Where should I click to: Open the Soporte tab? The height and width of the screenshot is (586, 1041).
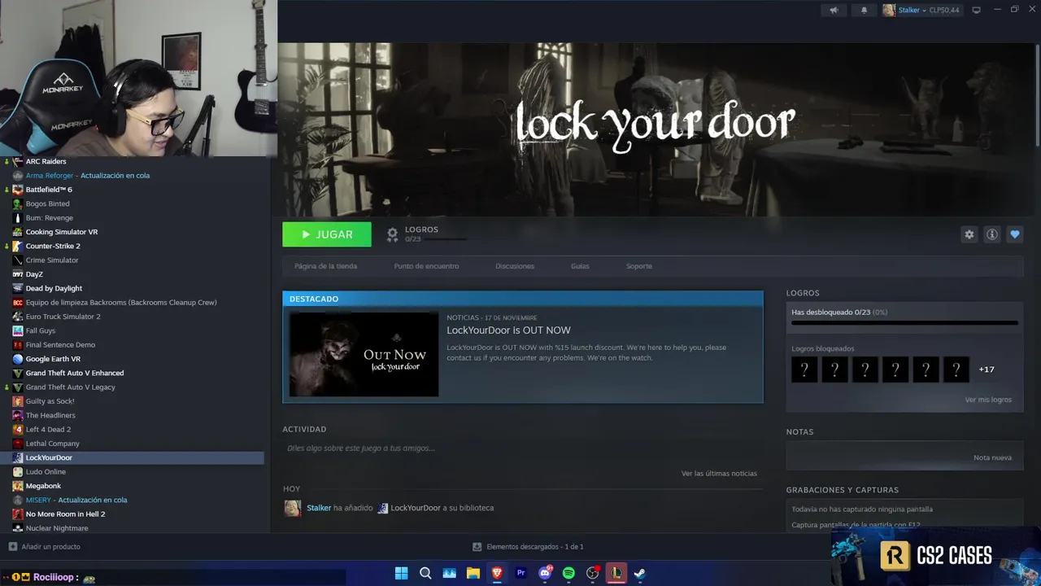[x=639, y=266]
